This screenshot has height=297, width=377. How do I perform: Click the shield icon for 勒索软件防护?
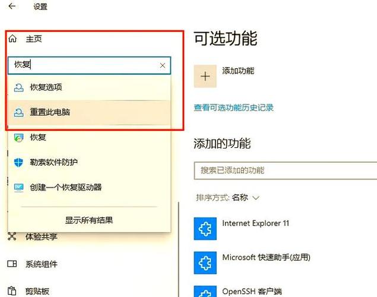click(18, 162)
